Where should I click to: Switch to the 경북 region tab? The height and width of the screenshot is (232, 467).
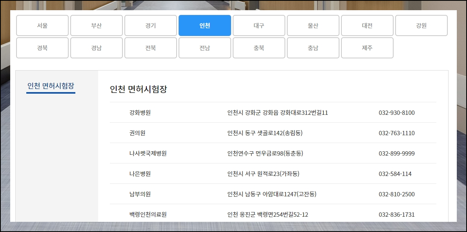(42, 48)
